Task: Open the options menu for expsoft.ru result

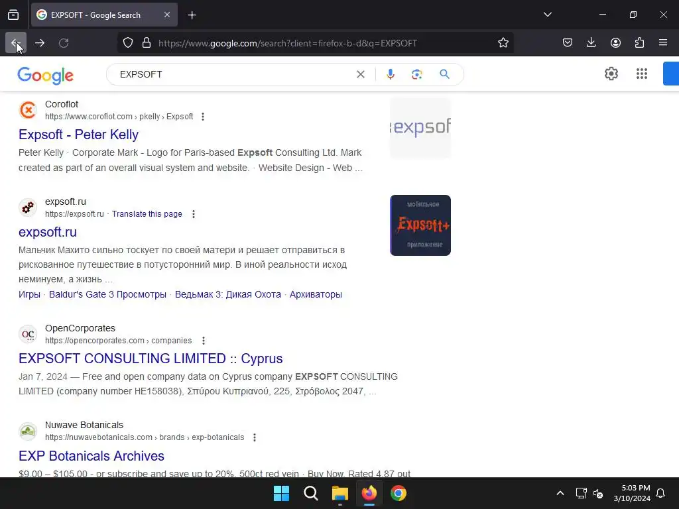Action: 194,214
